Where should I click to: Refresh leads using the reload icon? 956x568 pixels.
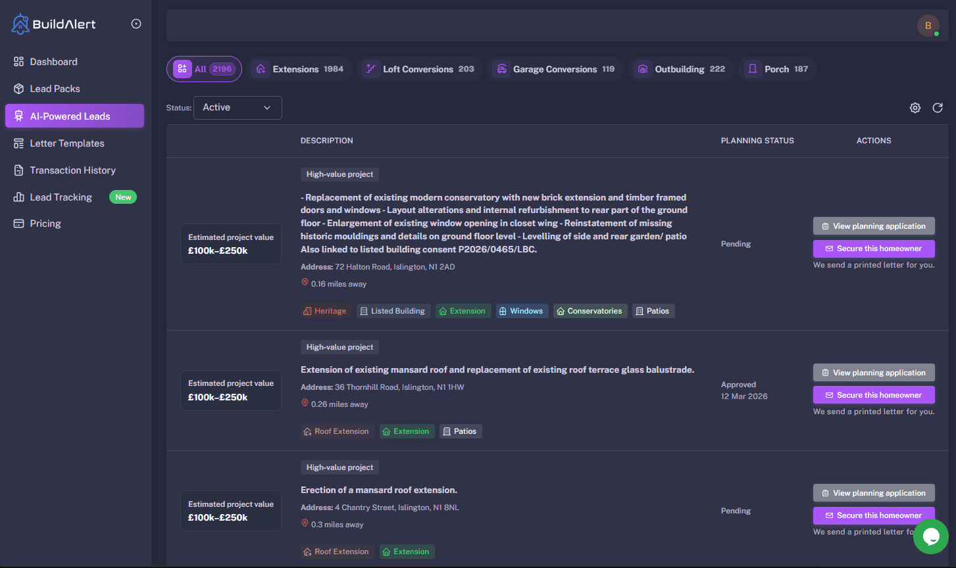[937, 108]
